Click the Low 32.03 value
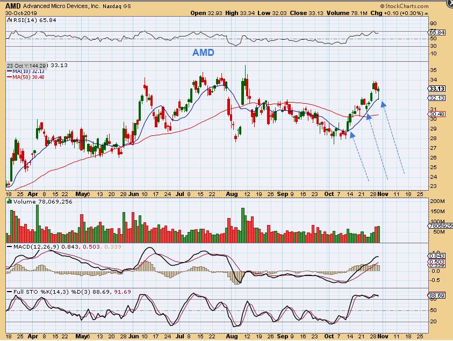453x341 pixels. 272,13
